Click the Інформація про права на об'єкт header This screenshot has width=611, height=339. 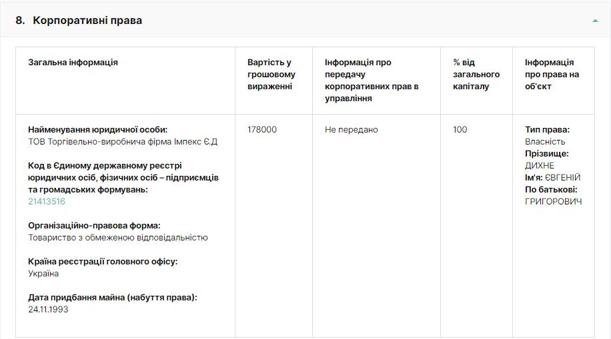tap(552, 75)
